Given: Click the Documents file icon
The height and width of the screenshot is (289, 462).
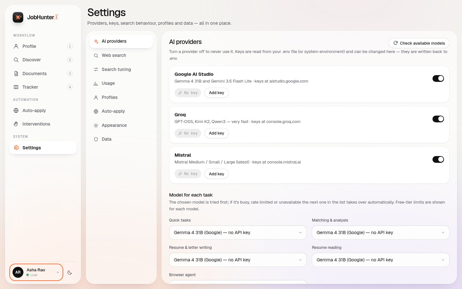Looking at the screenshot, I should tap(16, 74).
